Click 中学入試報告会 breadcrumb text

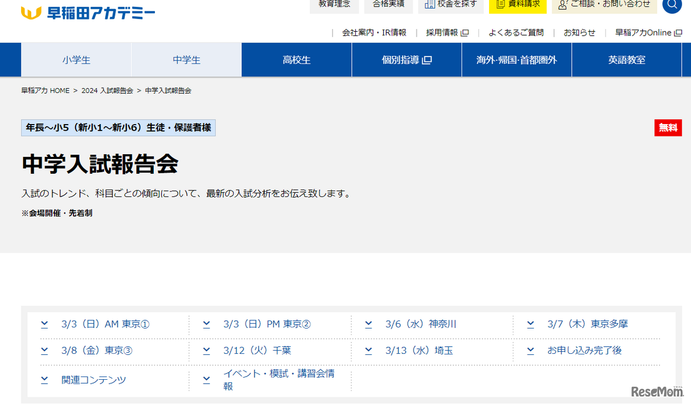[168, 91]
